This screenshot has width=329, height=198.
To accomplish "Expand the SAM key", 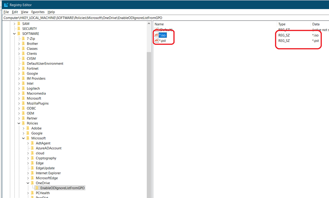I will click(14, 24).
